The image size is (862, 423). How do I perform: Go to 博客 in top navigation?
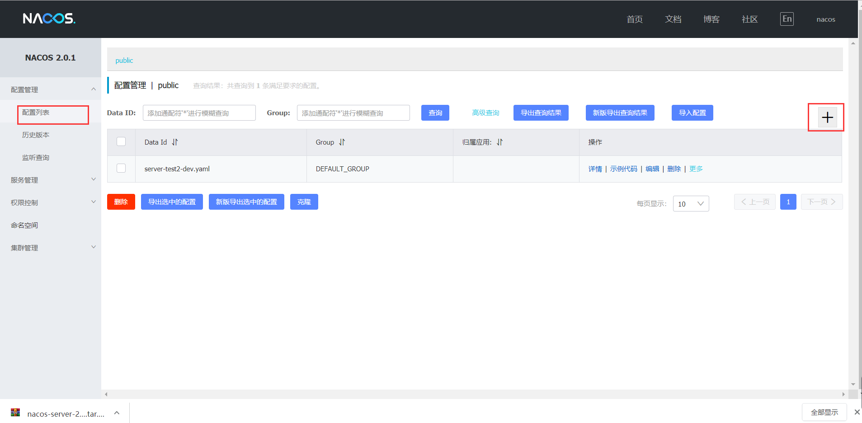(x=711, y=19)
